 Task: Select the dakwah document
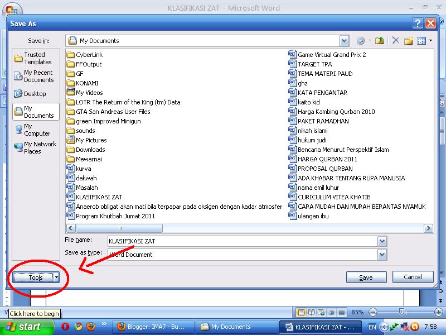pyautogui.click(x=81, y=178)
